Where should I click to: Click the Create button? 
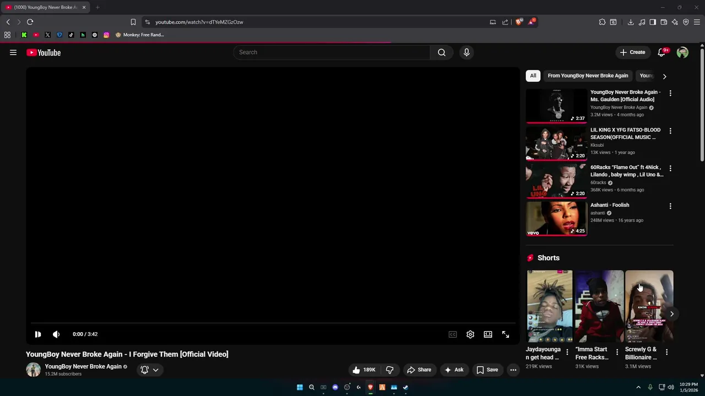click(x=632, y=52)
